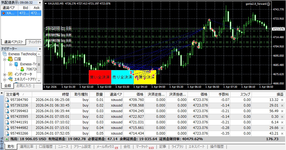The image size is (286, 150).
Task: Click the yellow 売買全決済 button
Action: 145,77
